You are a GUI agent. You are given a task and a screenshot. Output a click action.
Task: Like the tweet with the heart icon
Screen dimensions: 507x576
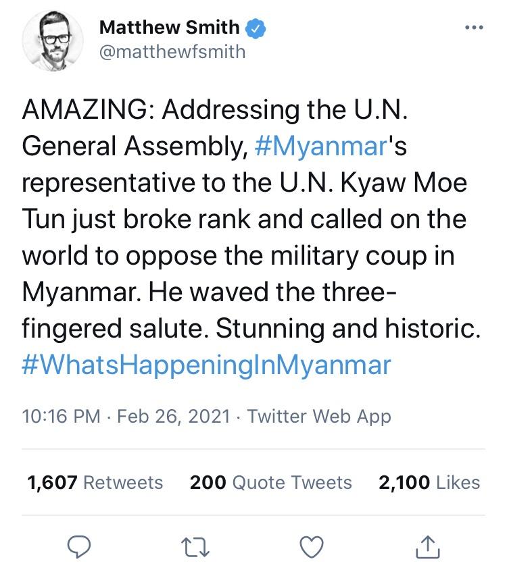pos(311,546)
